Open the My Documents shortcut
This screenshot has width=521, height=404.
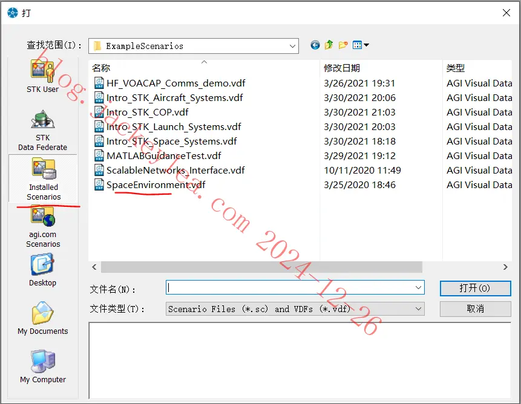(42, 318)
